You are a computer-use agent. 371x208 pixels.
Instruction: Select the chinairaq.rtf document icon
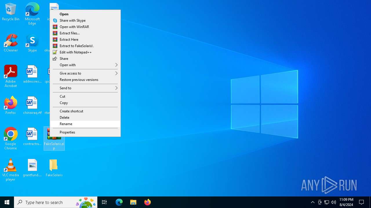click(32, 105)
